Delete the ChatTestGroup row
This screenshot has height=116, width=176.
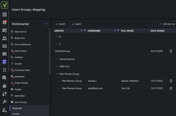[x=171, y=51]
